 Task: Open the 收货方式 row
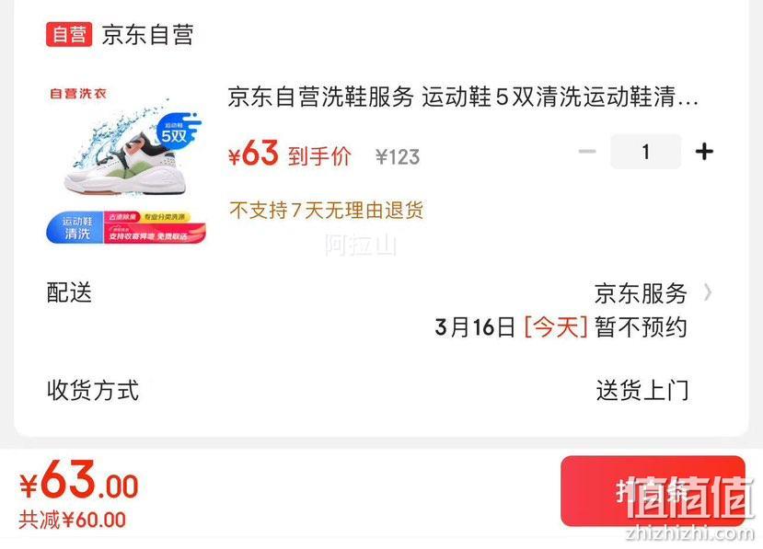(x=380, y=391)
